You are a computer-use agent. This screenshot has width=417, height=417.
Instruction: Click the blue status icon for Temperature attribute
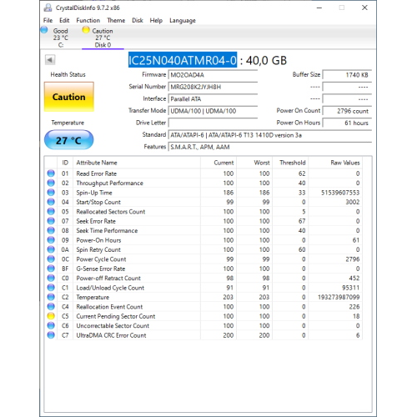click(x=51, y=297)
